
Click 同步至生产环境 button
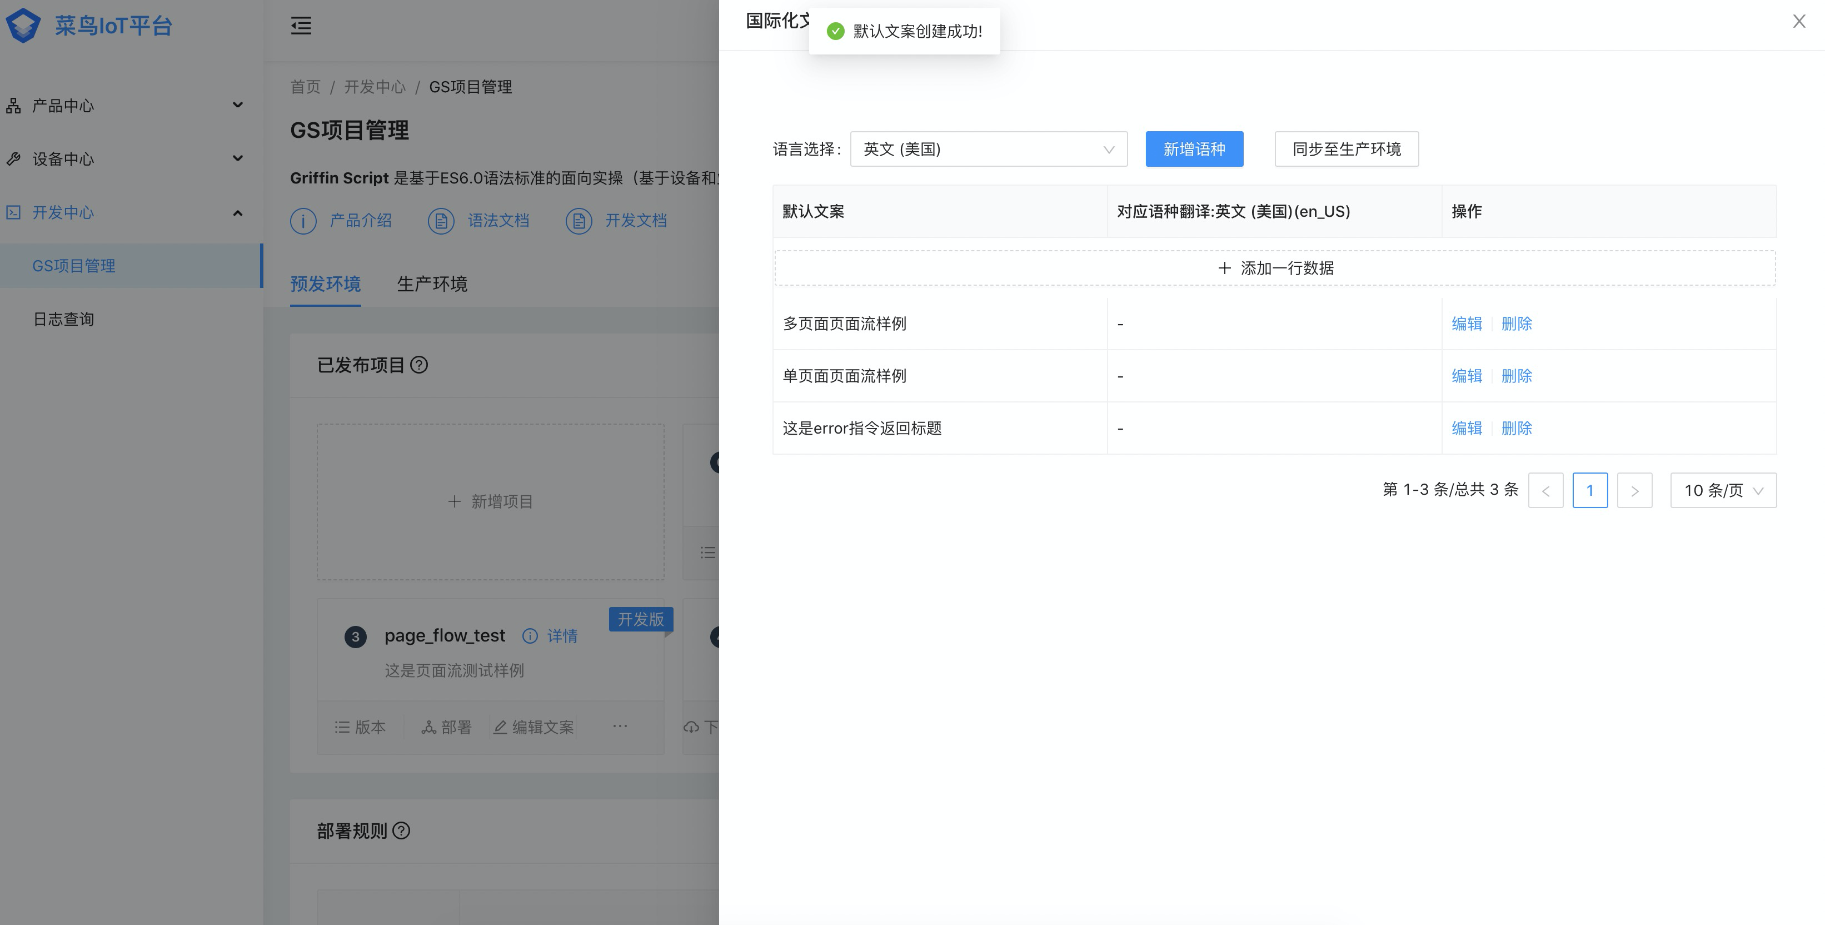(1346, 149)
